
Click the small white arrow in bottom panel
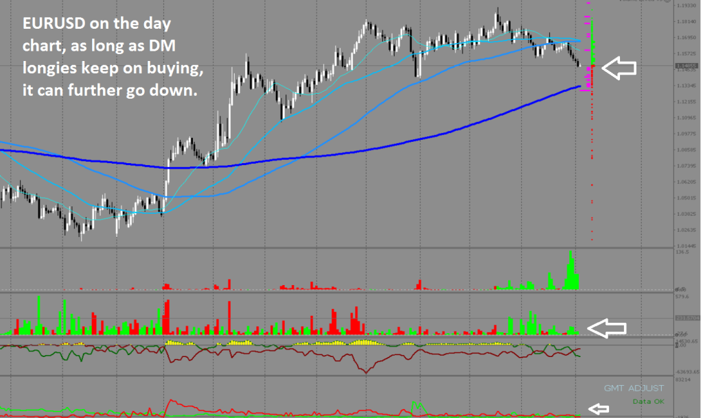[601, 408]
